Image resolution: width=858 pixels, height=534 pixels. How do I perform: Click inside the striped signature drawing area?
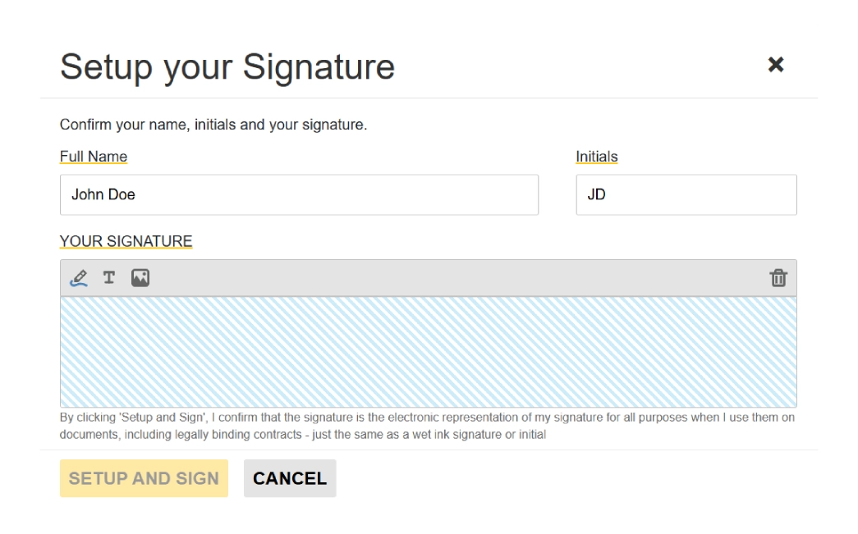pyautogui.click(x=428, y=352)
